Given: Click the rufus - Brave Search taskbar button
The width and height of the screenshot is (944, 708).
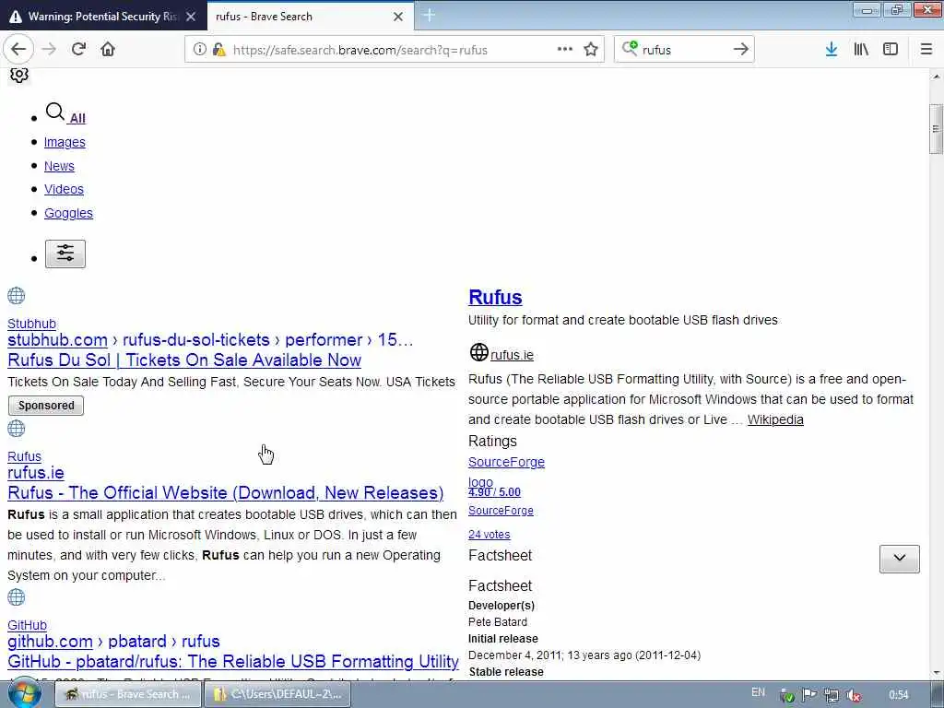Looking at the screenshot, I should [127, 694].
